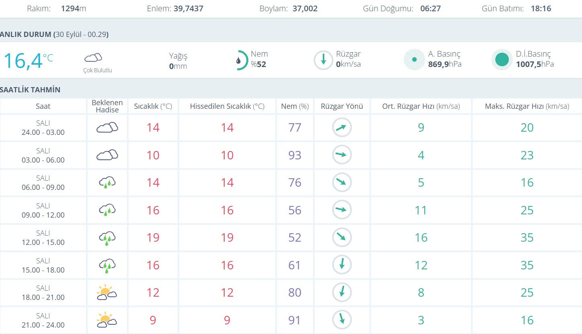Click the rain icon for 06.00 - 09.00
Screen dimensions: 582x334
click(x=107, y=183)
